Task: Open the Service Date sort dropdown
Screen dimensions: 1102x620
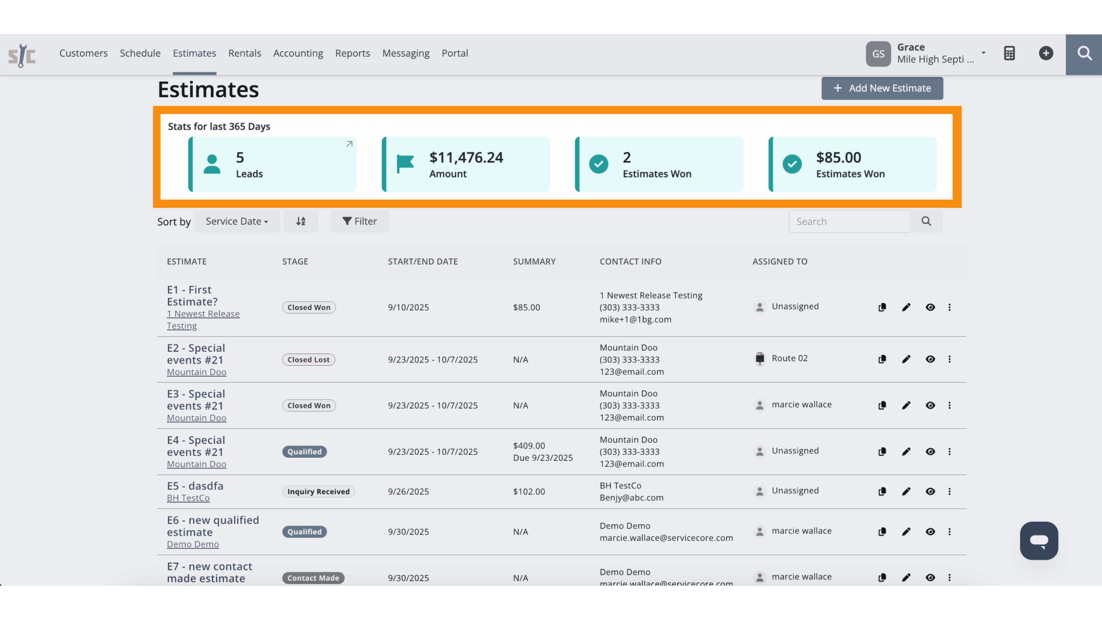Action: (237, 221)
